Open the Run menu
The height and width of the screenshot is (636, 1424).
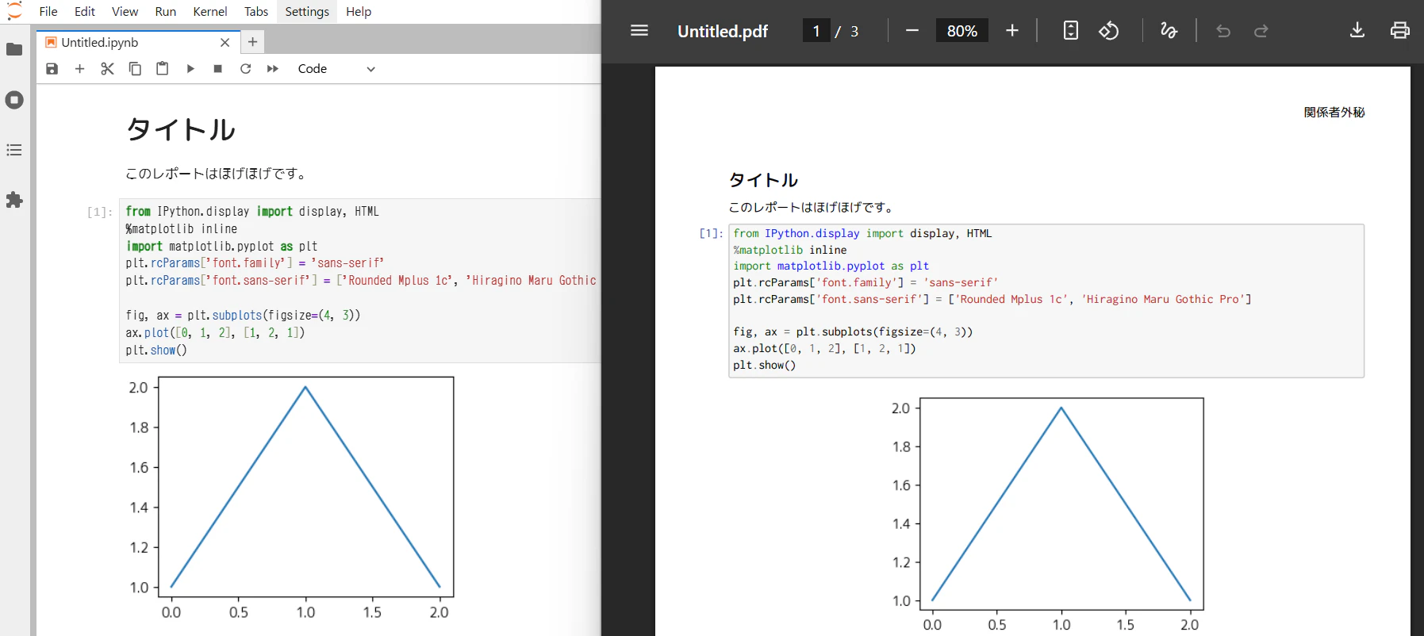coord(166,11)
